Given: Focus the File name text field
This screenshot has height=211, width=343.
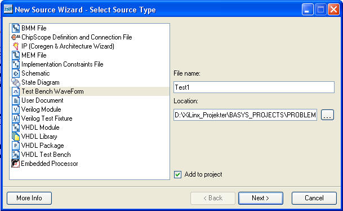Looking at the screenshot, I should point(254,87).
